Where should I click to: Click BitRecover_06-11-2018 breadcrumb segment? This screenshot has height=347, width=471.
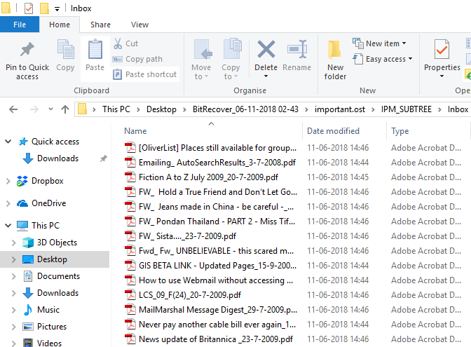[x=245, y=109]
